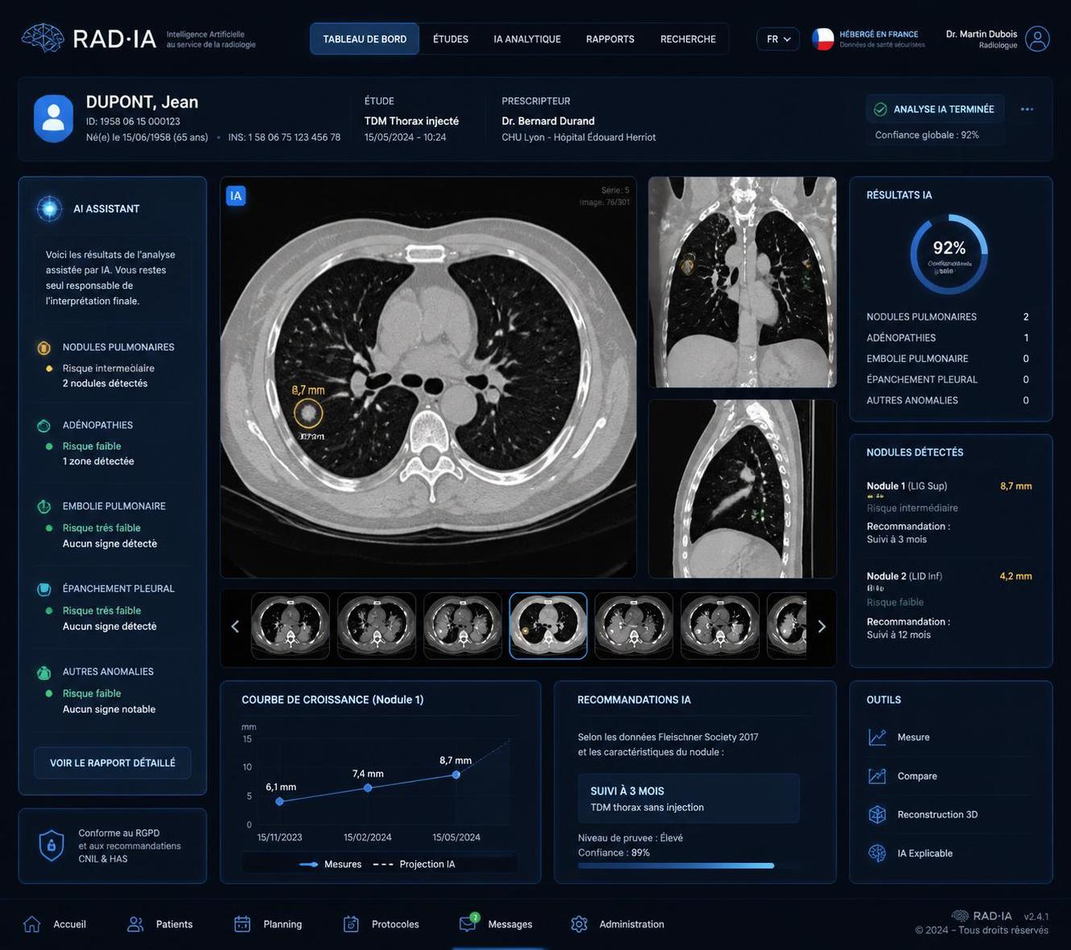The image size is (1071, 950).
Task: Click Voir le rapport détaillé button
Action: click(113, 763)
